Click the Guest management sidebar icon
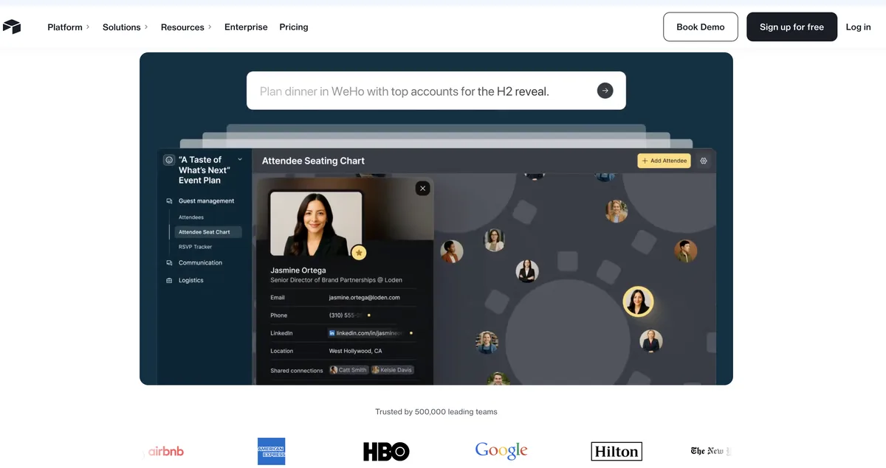This screenshot has height=468, width=886. [x=169, y=201]
